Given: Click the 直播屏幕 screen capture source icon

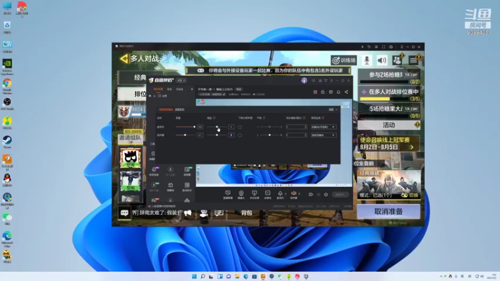Looking at the screenshot, I should 227,195.
